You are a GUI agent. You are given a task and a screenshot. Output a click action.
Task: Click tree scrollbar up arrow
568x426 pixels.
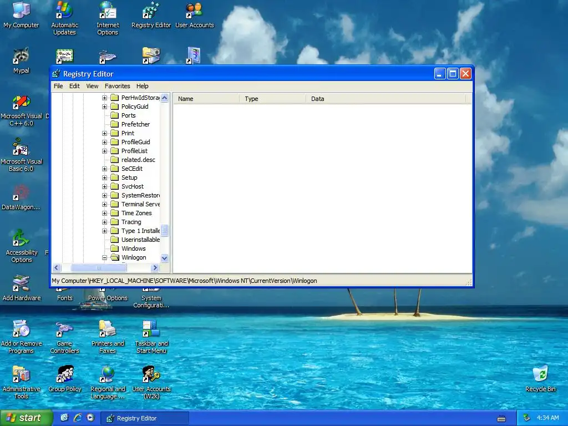tap(164, 98)
